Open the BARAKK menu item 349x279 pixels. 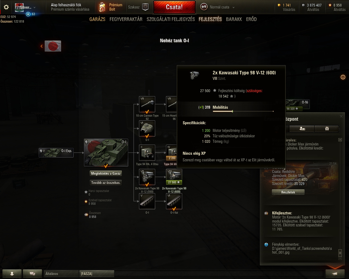click(x=234, y=19)
